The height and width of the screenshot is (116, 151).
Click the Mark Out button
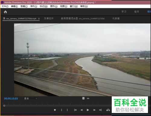pos(67,110)
